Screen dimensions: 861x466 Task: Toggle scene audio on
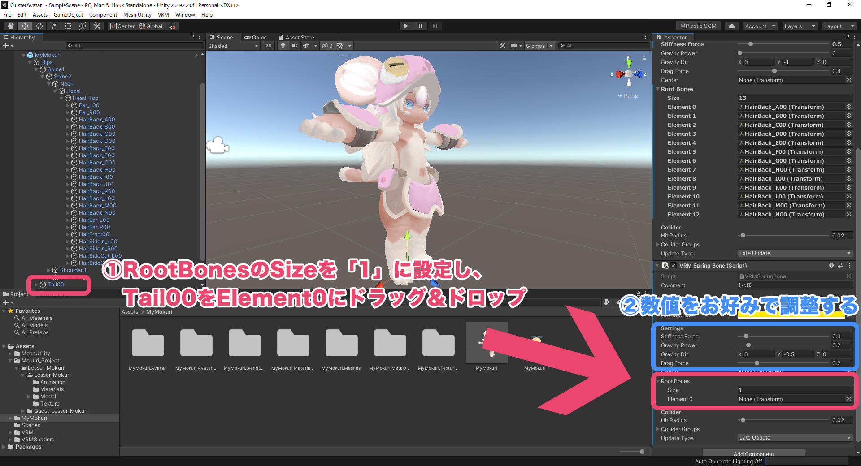point(295,46)
